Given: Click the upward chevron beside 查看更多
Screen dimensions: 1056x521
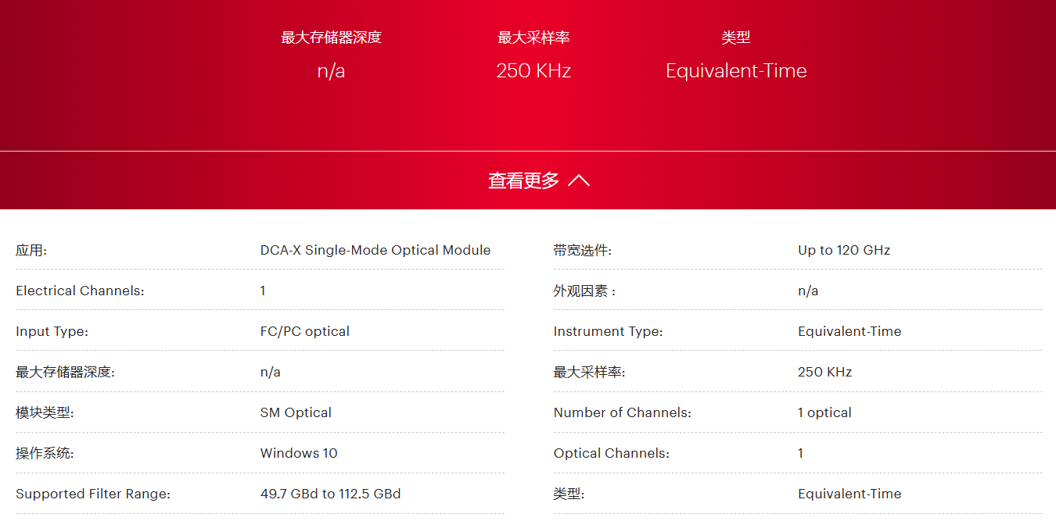Looking at the screenshot, I should (x=579, y=180).
